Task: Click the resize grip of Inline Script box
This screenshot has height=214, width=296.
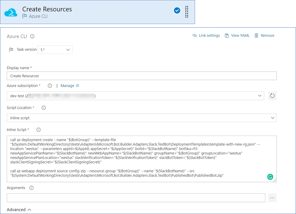Action: point(275,180)
